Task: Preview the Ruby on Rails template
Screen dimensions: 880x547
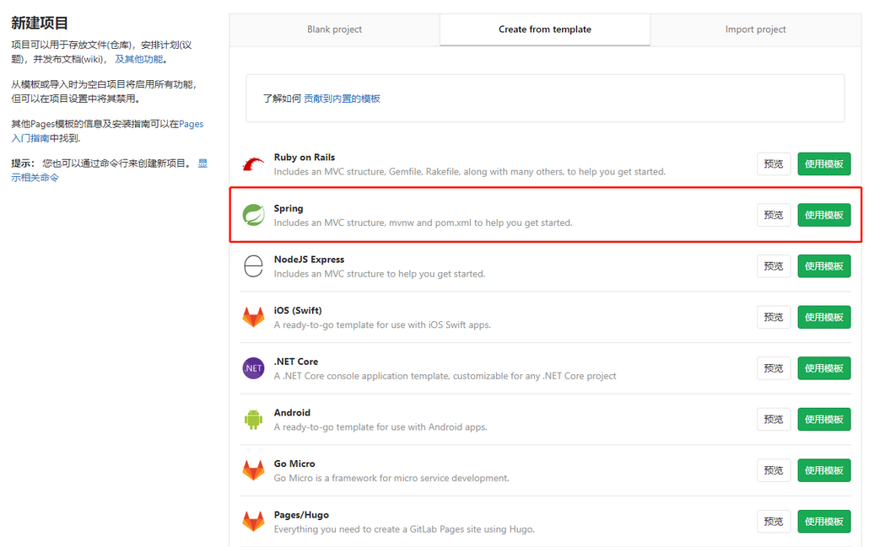Action: click(x=774, y=164)
